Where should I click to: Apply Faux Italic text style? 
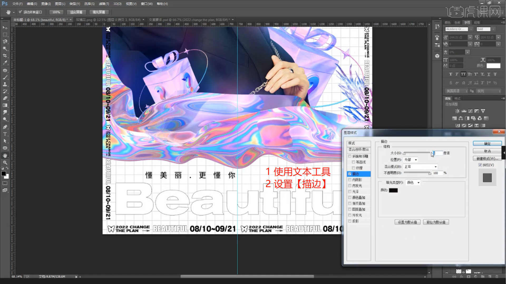coord(457,74)
